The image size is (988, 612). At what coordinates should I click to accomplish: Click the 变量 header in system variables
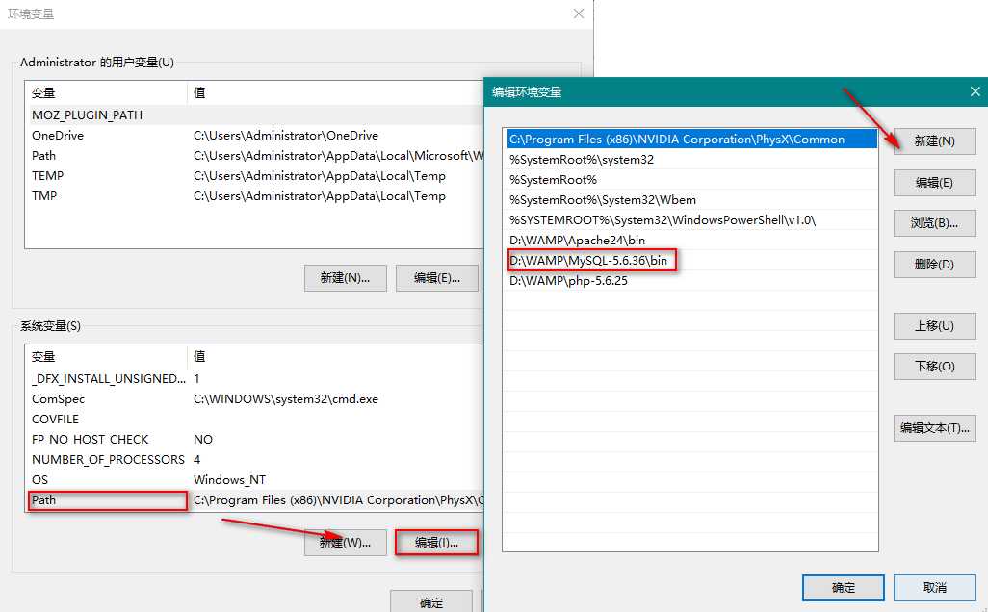click(106, 356)
